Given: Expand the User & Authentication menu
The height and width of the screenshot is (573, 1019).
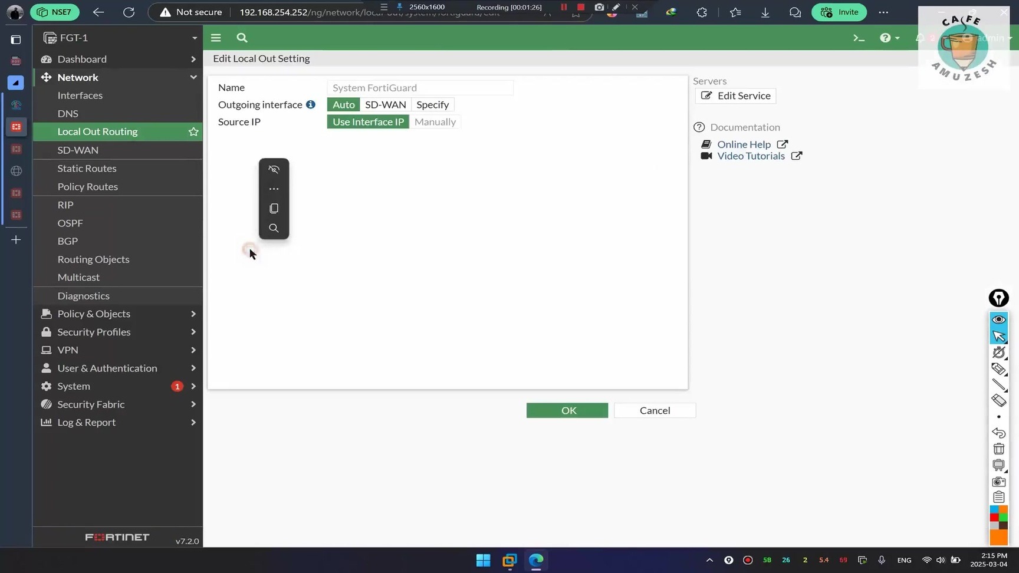Looking at the screenshot, I should [118, 368].
